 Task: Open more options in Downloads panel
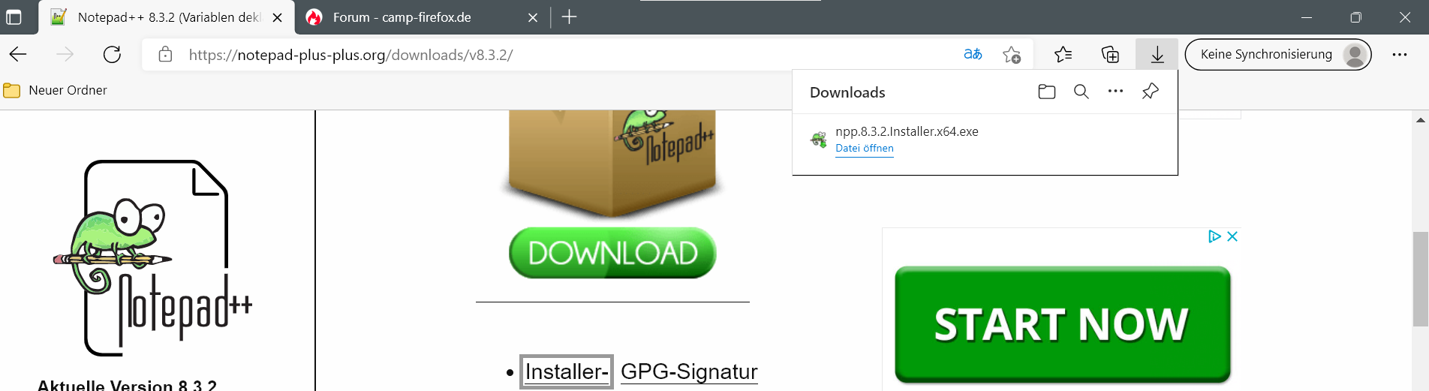(1115, 92)
